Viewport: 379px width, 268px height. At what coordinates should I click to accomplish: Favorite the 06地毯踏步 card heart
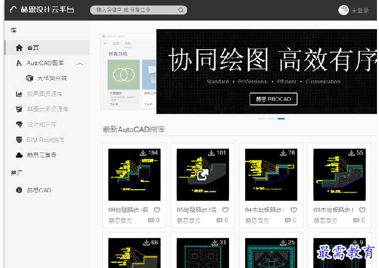[157, 210]
